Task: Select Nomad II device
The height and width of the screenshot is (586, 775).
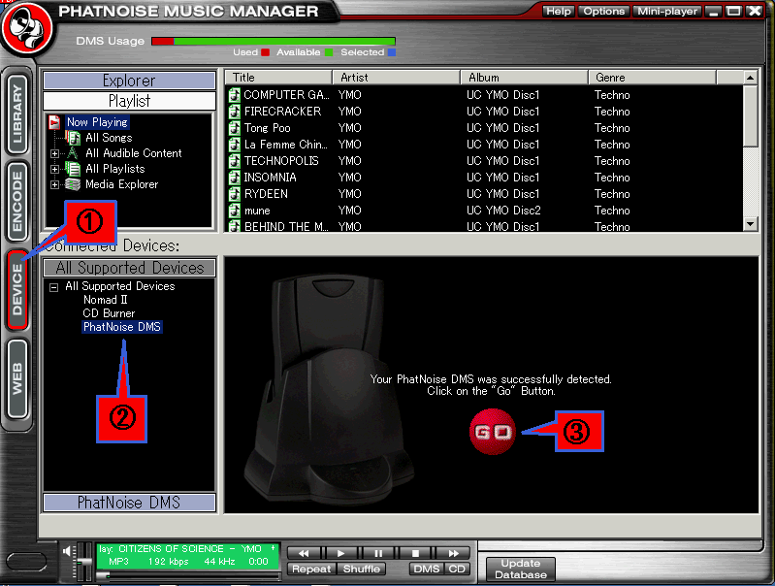Action: (106, 300)
